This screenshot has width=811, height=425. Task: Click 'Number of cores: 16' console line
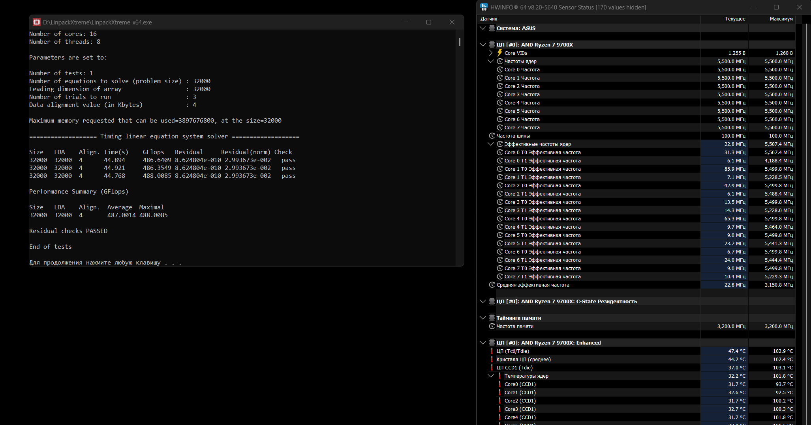pos(63,34)
